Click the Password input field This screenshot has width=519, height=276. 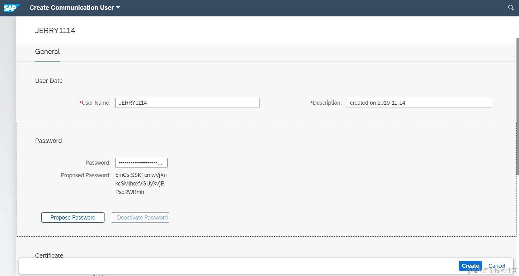coord(141,163)
